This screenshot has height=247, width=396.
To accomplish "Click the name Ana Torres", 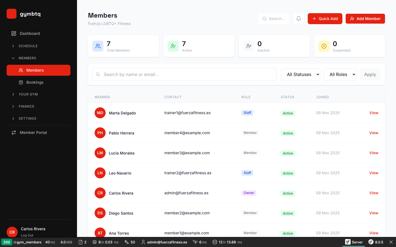I will [119, 233].
